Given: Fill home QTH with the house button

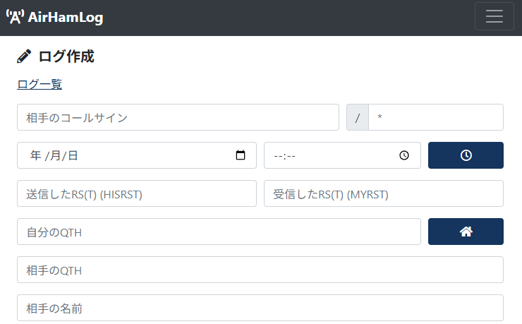Looking at the screenshot, I should tap(466, 232).
